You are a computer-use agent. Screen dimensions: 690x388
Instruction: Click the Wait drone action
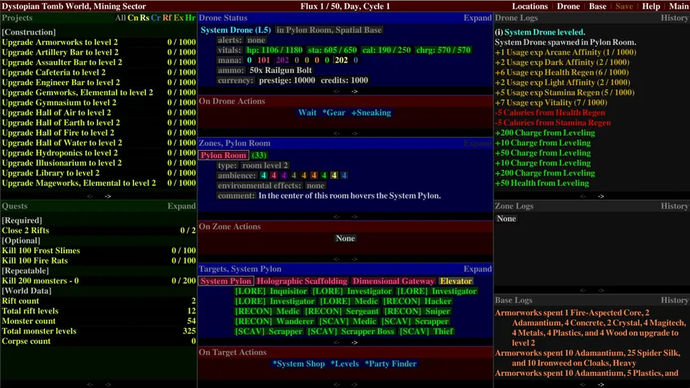pyautogui.click(x=307, y=112)
